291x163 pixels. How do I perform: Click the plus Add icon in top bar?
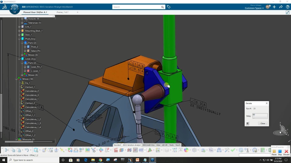click(274, 7)
